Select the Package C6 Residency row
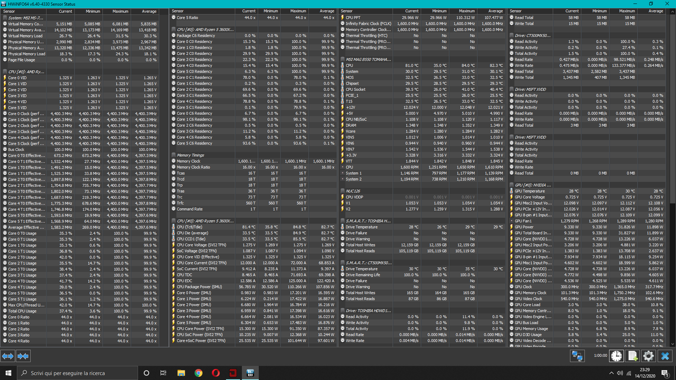Viewport: 676px width, 380px height. click(253, 36)
